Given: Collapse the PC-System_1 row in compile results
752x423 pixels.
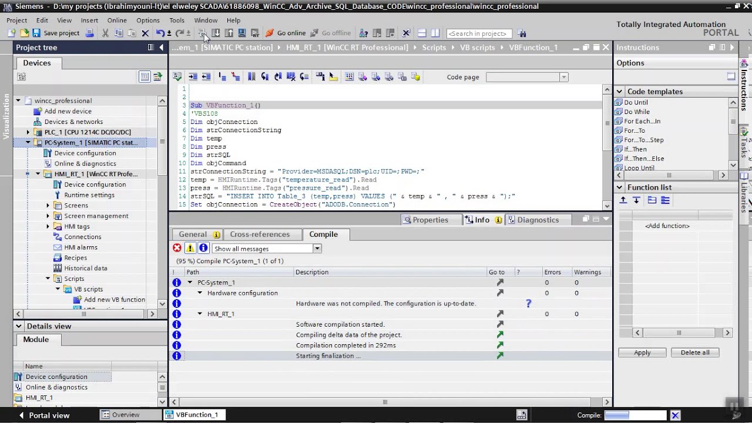Looking at the screenshot, I should pyautogui.click(x=190, y=283).
